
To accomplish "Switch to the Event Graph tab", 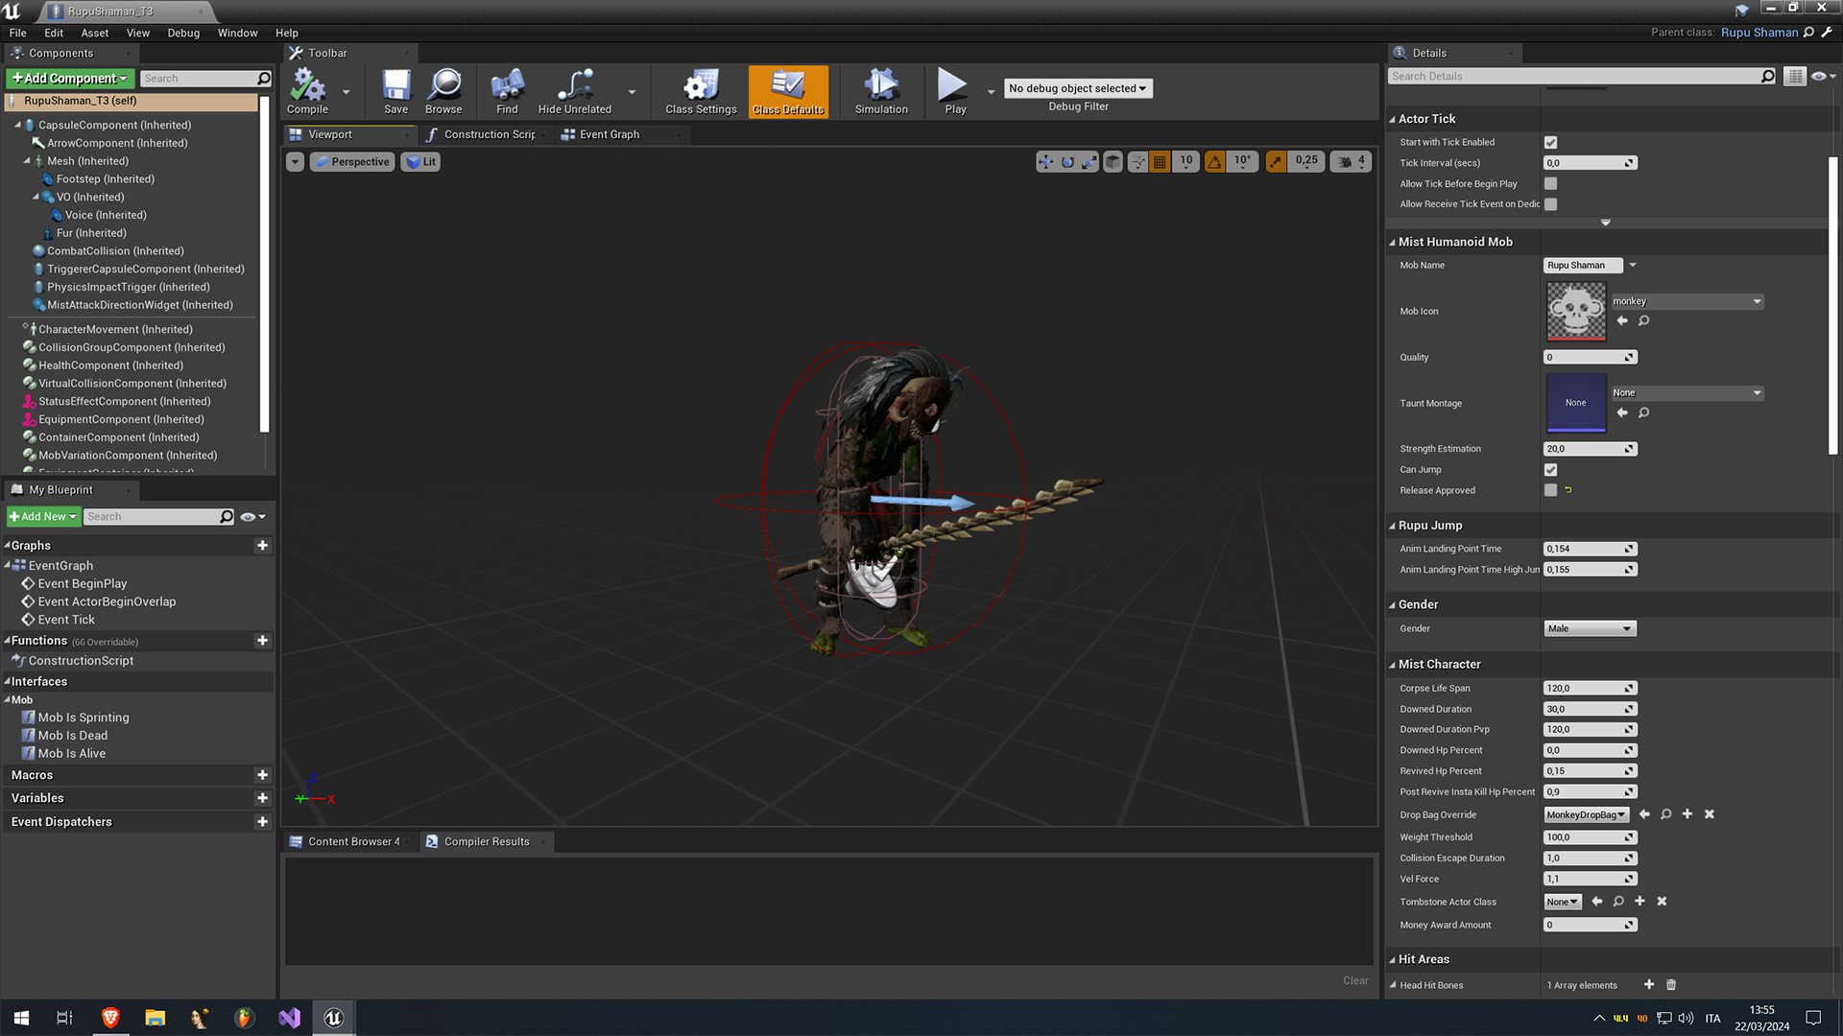I will [609, 135].
